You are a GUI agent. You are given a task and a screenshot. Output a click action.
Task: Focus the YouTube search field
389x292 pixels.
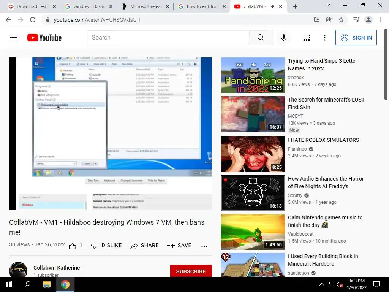168,38
